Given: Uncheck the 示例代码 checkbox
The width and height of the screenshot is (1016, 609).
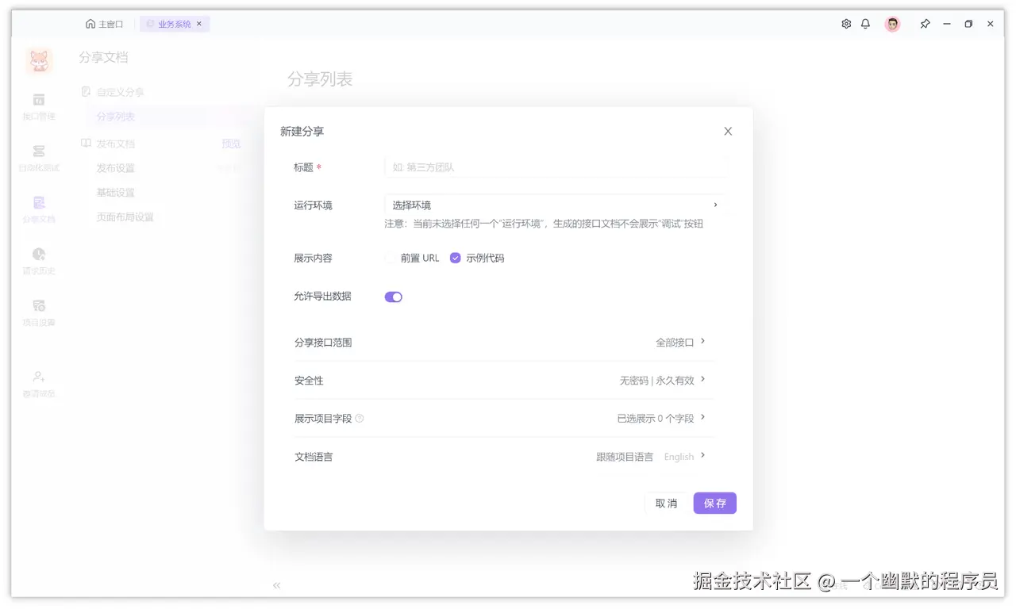Looking at the screenshot, I should (x=455, y=257).
